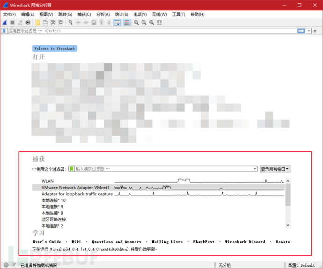Open a capture file with the folder icon

38,22
